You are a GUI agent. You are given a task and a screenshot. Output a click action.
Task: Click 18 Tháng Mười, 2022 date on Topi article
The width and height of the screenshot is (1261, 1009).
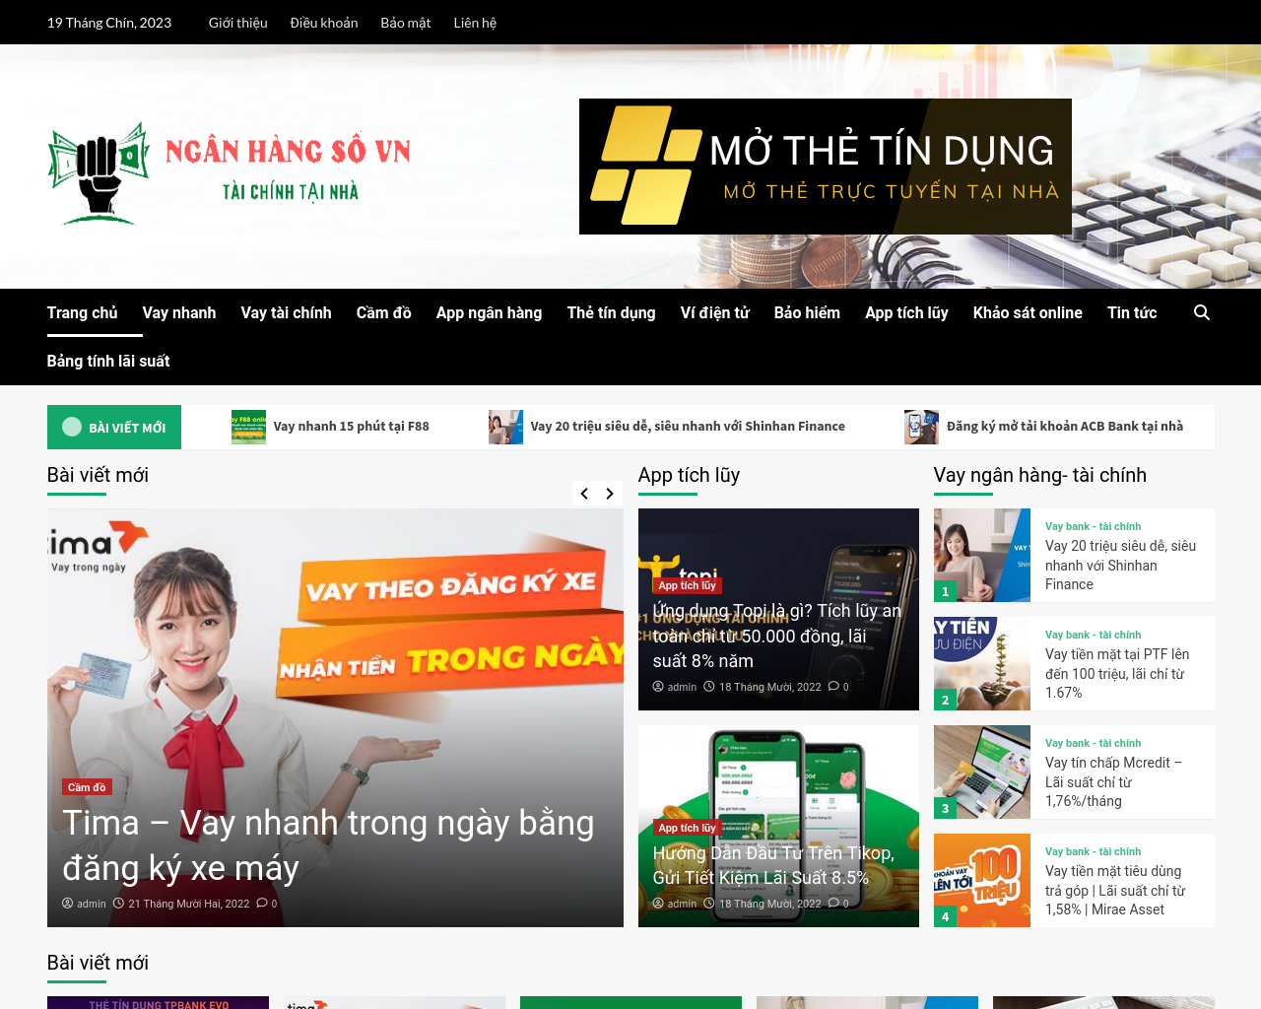[x=769, y=687]
